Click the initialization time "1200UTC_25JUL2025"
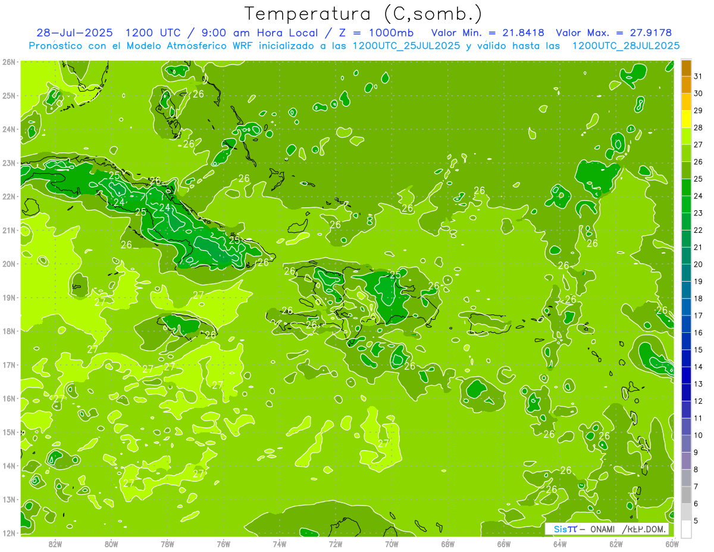 (406, 45)
